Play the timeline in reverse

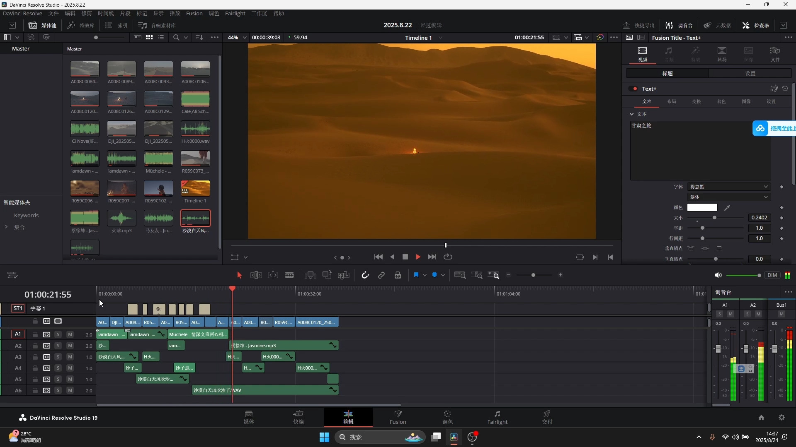[392, 257]
